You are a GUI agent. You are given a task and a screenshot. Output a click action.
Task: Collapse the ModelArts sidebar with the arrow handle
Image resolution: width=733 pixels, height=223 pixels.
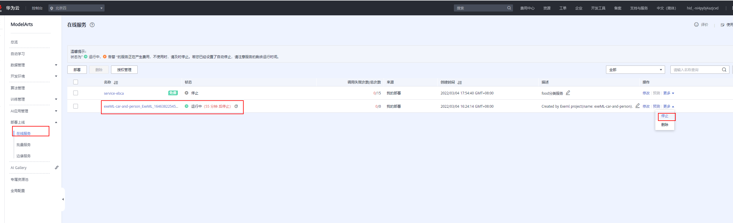pos(63,199)
